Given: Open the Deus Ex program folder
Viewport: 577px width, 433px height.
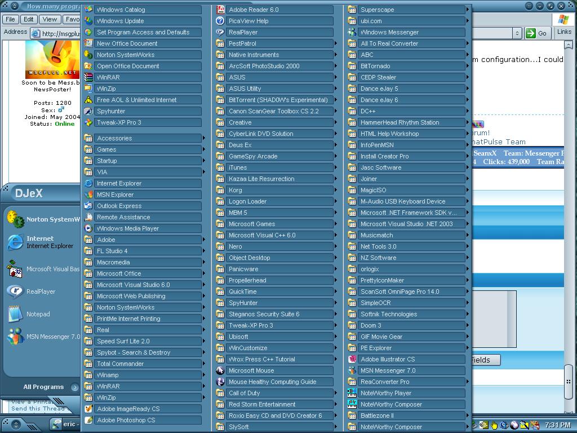Looking at the screenshot, I should point(274,145).
